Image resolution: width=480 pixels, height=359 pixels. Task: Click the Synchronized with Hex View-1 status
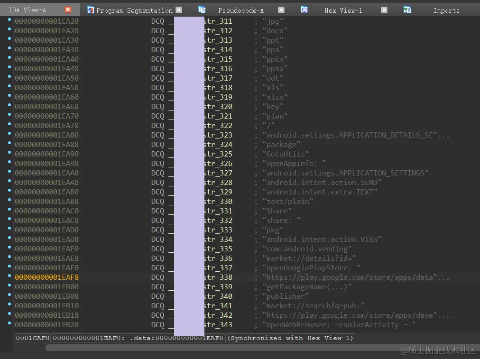tap(290, 338)
